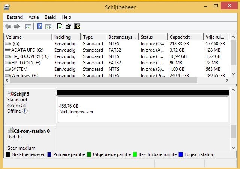240x169 pixels.
Task: Open the Bestand menu
Action: (x=15, y=17)
